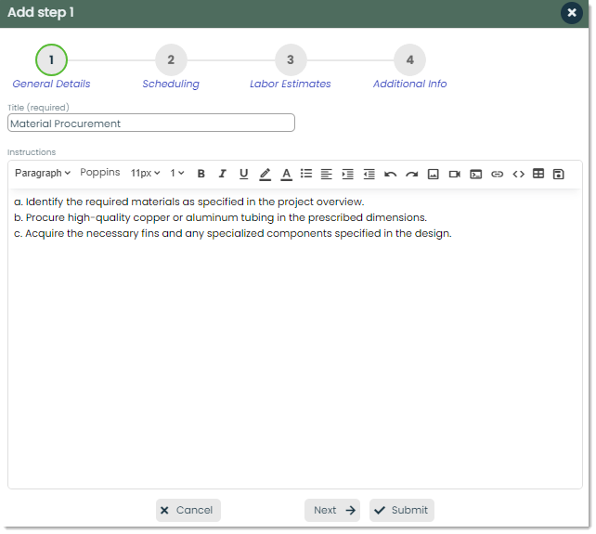
Task: Click the save icon in the toolbar
Action: [x=558, y=175]
